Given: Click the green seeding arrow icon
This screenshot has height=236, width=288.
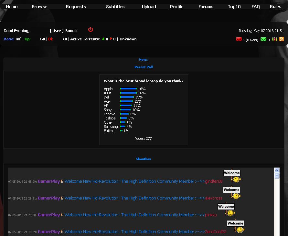Looking at the screenshot, I should [103, 39].
